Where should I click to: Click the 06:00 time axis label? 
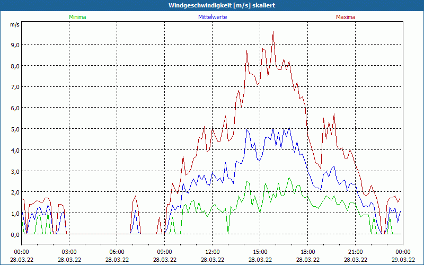pyautogui.click(x=117, y=252)
